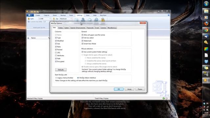Click the download-arrow icon in the Settings ribbon
Screen dimensions: 210x118
point(83,20)
